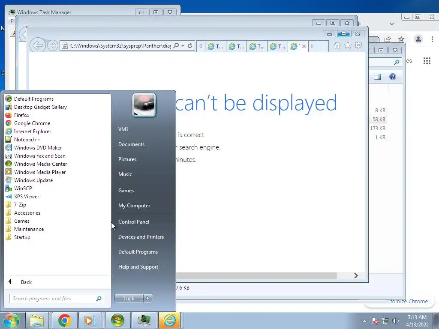Viewport: 439px width, 329px height.
Task: Open Windows Fax and Scan
Action: point(39,156)
